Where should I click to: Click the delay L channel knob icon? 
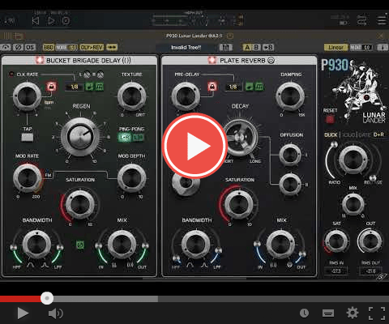point(87,75)
